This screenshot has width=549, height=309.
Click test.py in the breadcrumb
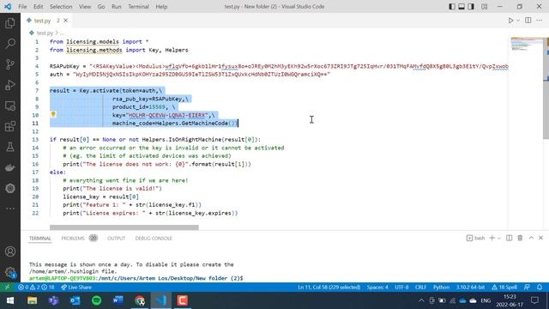coord(45,33)
